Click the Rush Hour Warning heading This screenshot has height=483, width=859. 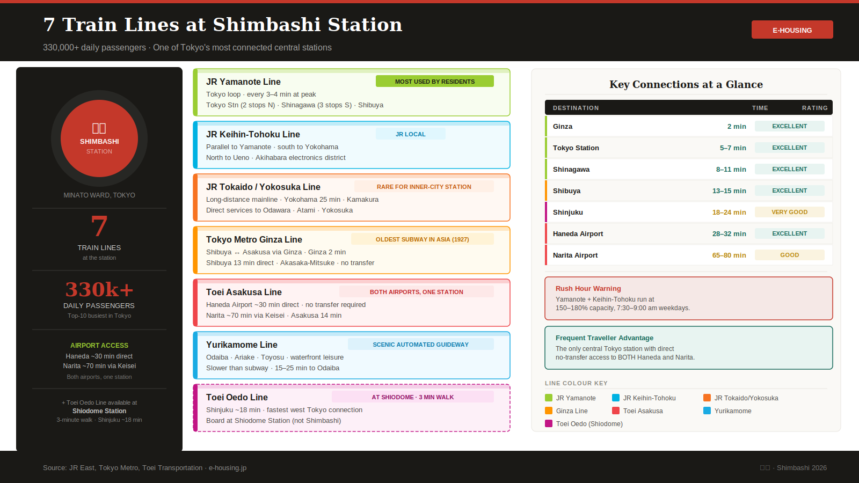tap(588, 288)
